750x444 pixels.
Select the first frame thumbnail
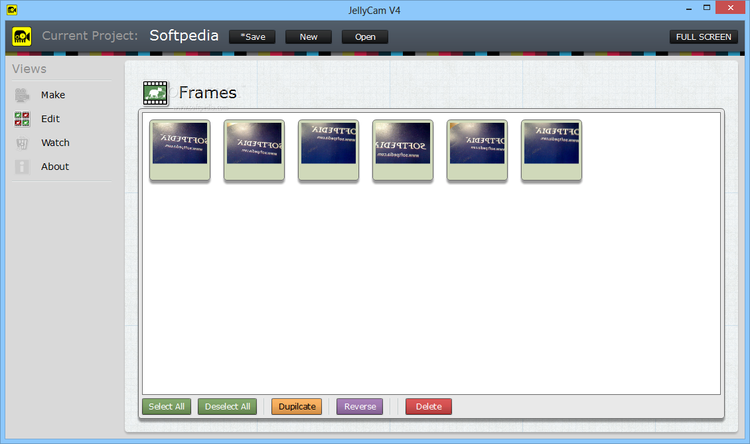(x=180, y=150)
